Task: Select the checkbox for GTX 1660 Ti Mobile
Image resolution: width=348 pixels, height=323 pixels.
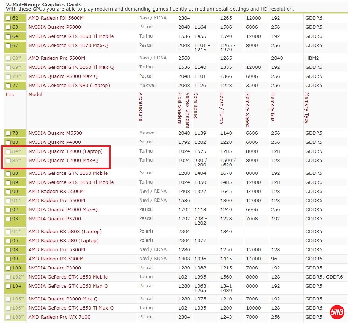Action: 8,37
